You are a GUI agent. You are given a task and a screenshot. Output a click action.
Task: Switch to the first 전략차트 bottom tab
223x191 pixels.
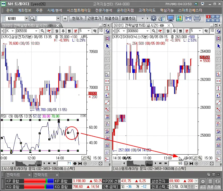(18, 175)
